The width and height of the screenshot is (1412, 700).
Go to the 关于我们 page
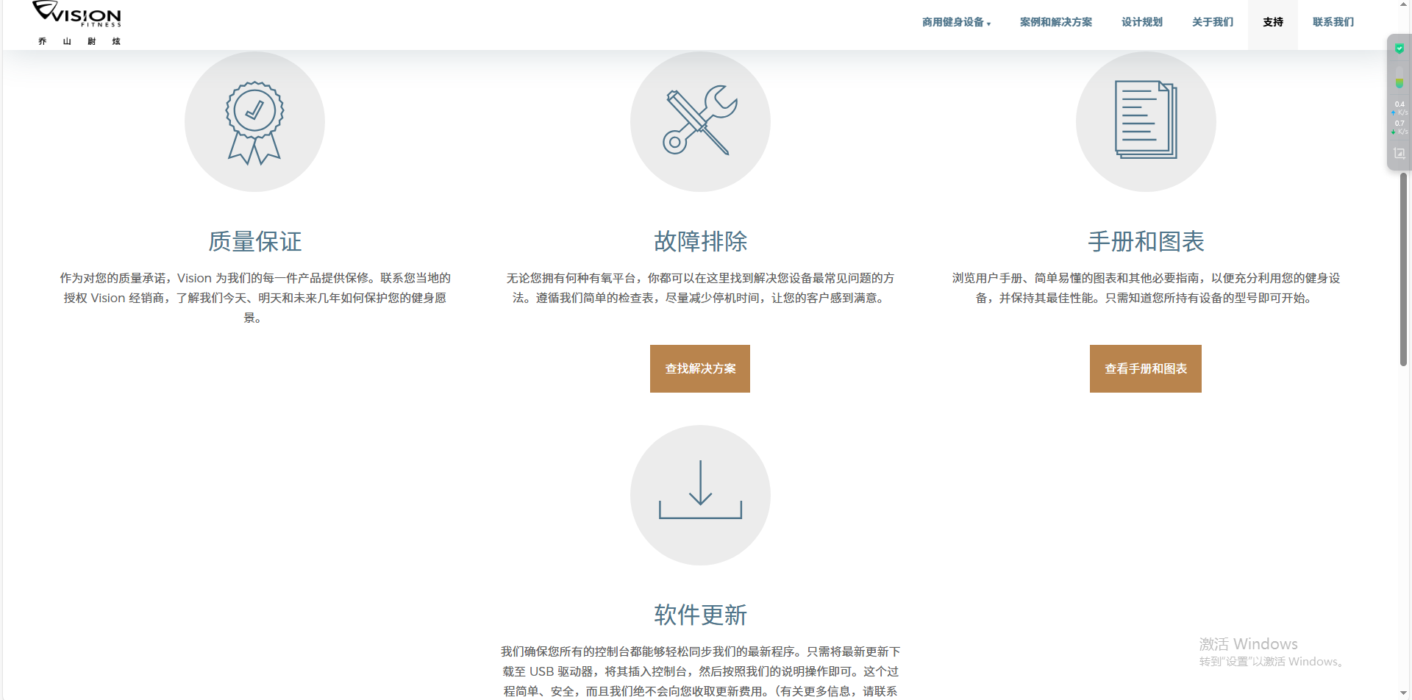pyautogui.click(x=1212, y=22)
